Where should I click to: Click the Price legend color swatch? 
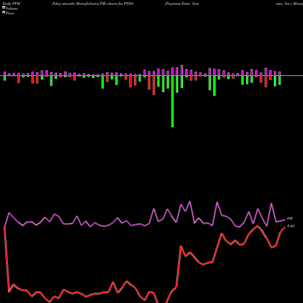pyautogui.click(x=4, y=12)
